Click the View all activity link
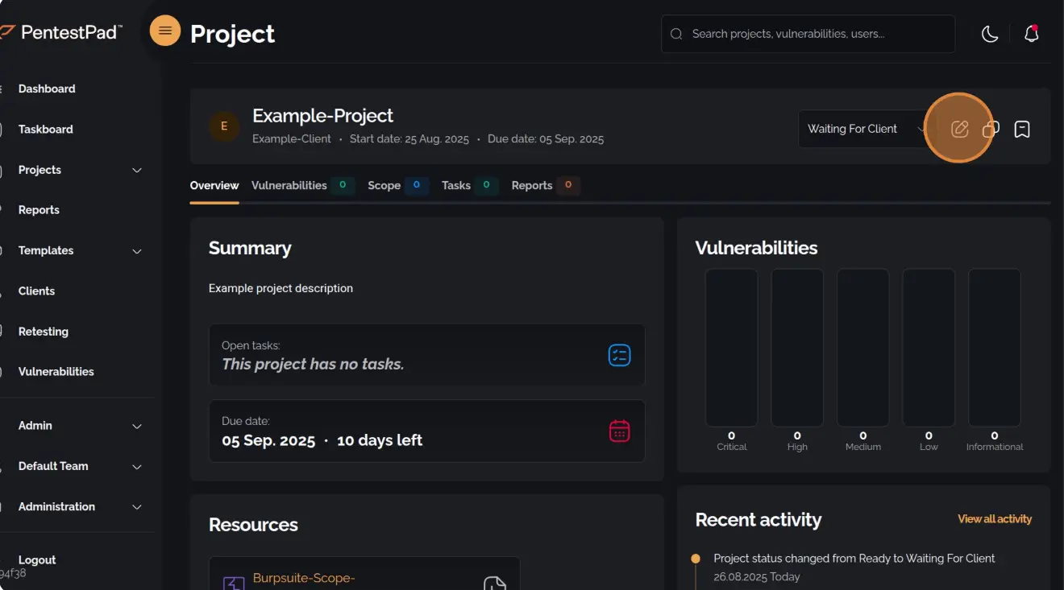The height and width of the screenshot is (590, 1064). (x=995, y=519)
